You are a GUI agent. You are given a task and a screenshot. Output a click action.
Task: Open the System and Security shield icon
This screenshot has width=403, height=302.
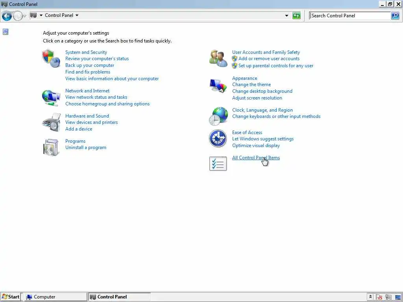click(x=51, y=59)
